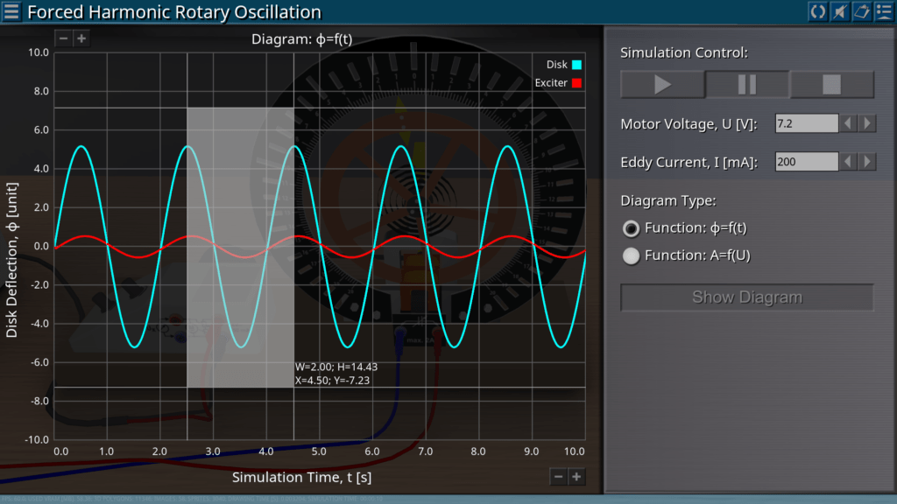The image size is (897, 504).
Task: Zoom in vertical axis with top-left plus
Action: pyautogui.click(x=81, y=38)
